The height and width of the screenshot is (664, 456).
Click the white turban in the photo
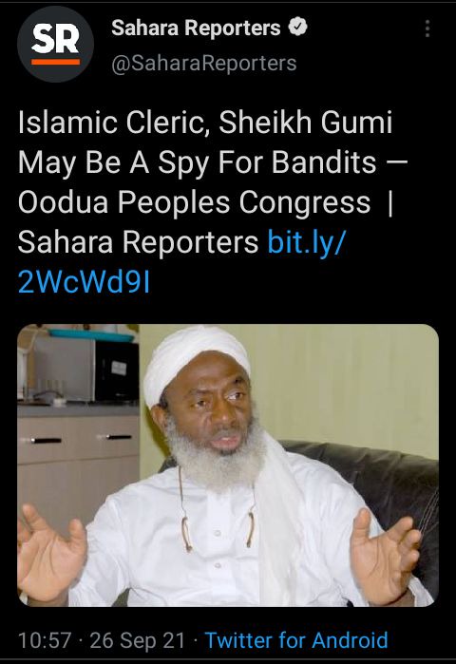click(x=197, y=361)
